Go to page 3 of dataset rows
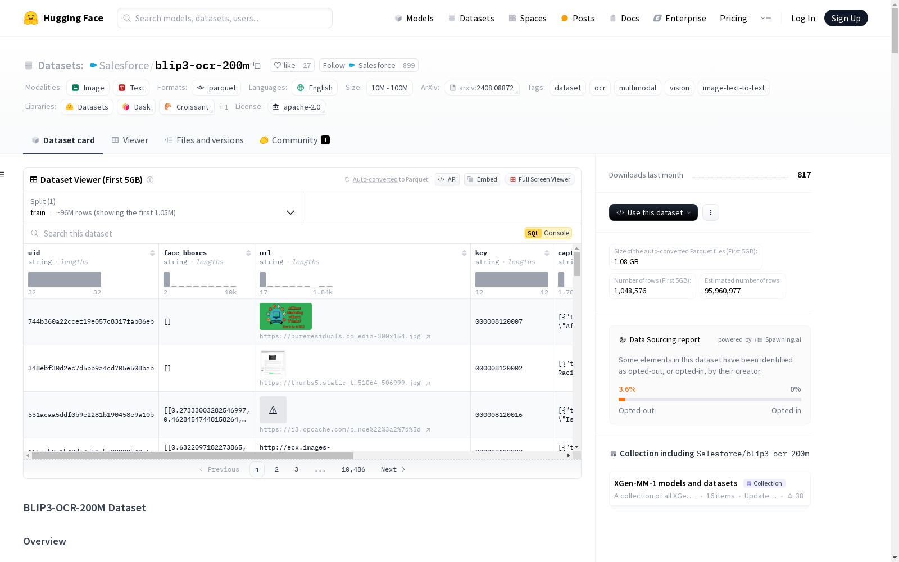Screen dimensions: 899x562 pyautogui.click(x=296, y=469)
